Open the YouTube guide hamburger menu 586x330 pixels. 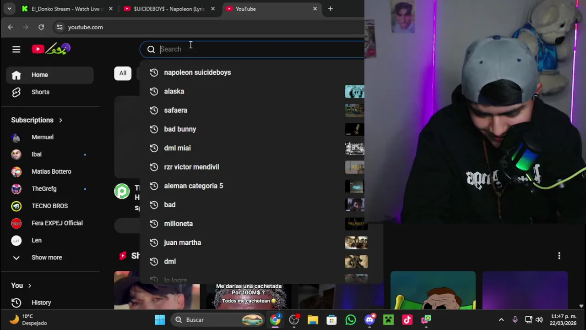tap(16, 49)
